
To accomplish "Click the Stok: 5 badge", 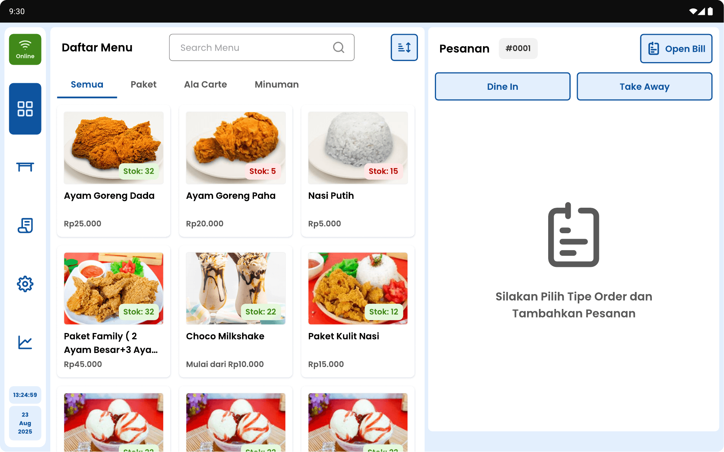I will click(x=262, y=171).
